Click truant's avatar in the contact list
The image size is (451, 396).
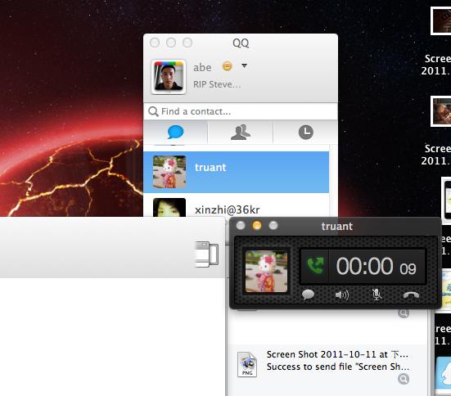click(169, 172)
